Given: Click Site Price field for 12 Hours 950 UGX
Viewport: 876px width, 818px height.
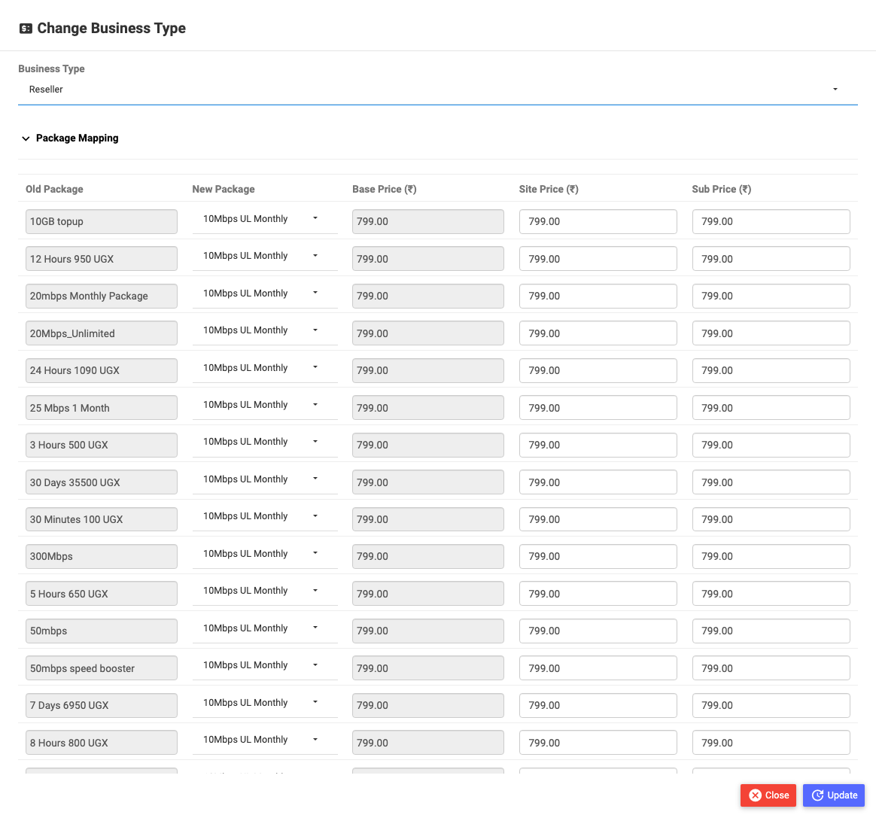Looking at the screenshot, I should pos(598,259).
